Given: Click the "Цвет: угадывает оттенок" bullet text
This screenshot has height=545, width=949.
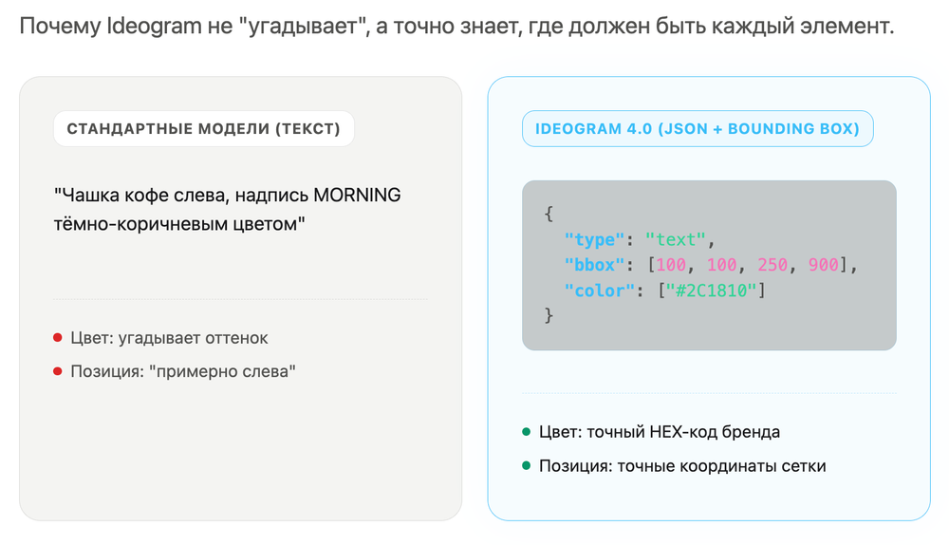Looking at the screenshot, I should tap(169, 338).
